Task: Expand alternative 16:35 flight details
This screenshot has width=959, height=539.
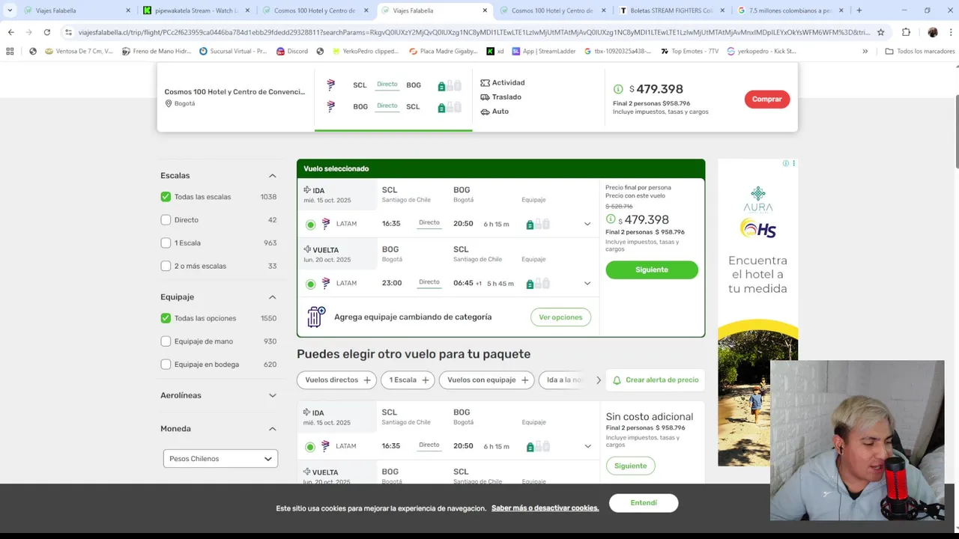Action: click(x=587, y=446)
